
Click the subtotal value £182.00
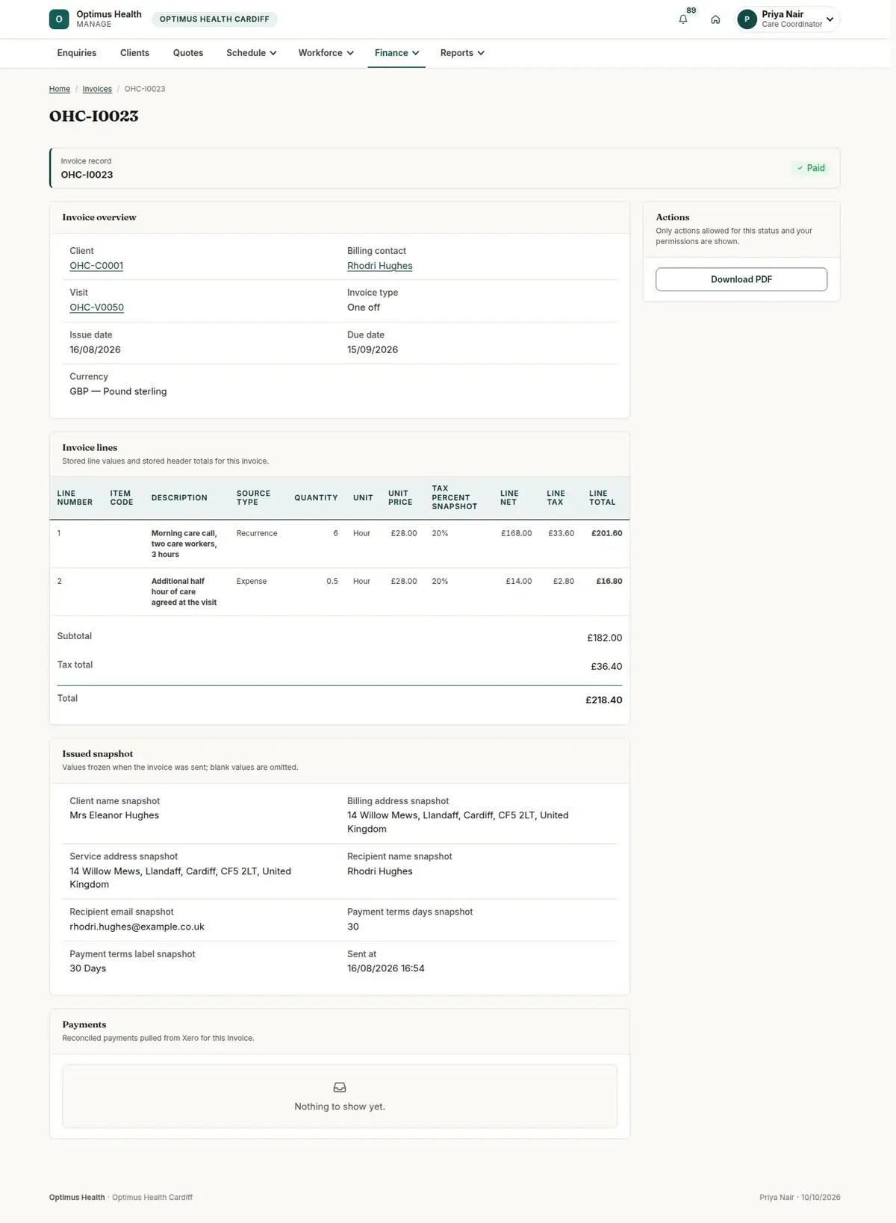[605, 638]
